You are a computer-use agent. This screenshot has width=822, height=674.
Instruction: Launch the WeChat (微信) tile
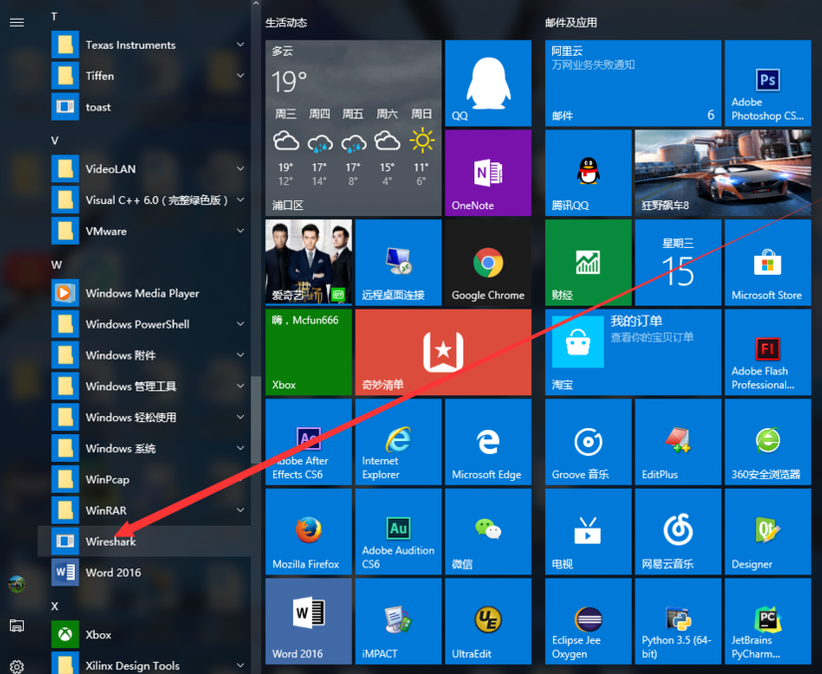(487, 532)
